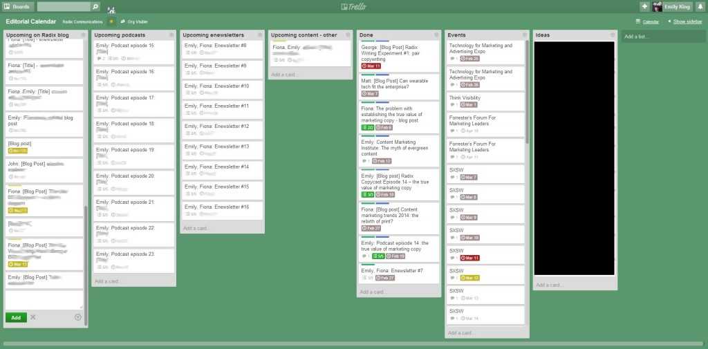Open Content marketing trends 2014 card
Viewport: 708px width, 349px height.
click(x=399, y=218)
